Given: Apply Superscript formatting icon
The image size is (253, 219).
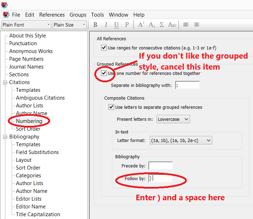Looking at the screenshot, I should pos(141,25).
